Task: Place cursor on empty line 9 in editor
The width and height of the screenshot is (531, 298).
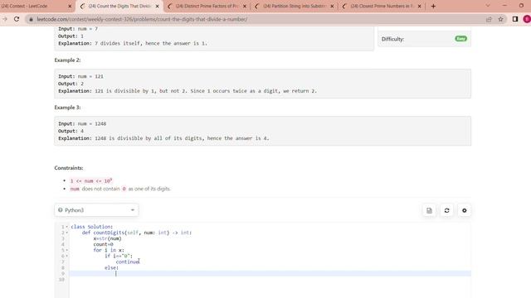Action: tap(270, 273)
